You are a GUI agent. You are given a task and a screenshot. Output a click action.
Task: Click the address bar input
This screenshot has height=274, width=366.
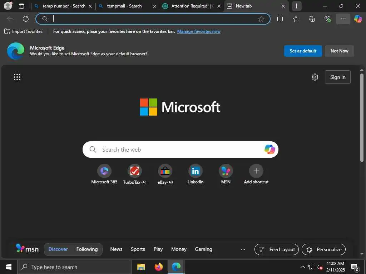(x=153, y=19)
